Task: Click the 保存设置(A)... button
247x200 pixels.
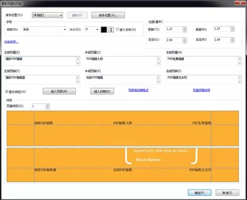Action: [108, 15]
